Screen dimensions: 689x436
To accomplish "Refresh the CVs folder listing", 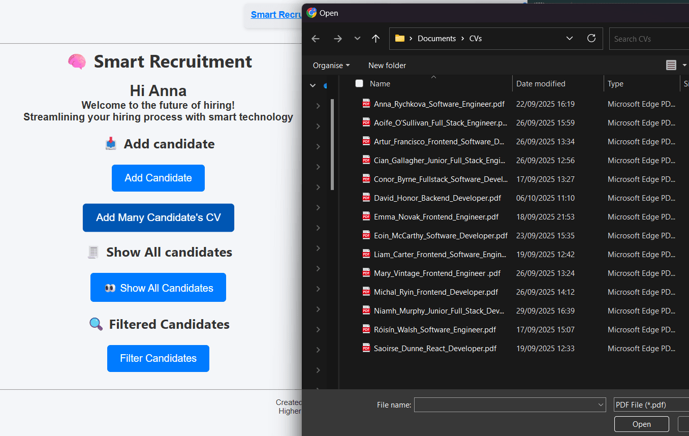I will tap(591, 39).
